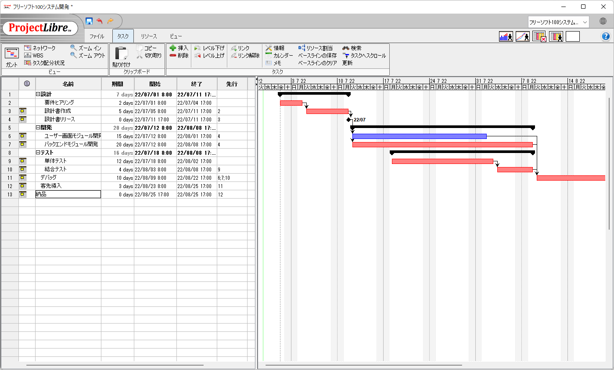This screenshot has width=614, height=370.
Task: Collapse the テスト summary task group
Action: click(38, 153)
